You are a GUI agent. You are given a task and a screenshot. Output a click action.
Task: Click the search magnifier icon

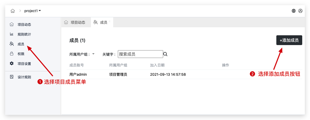tap(165, 54)
